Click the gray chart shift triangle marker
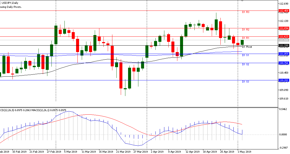 coord(242,1)
